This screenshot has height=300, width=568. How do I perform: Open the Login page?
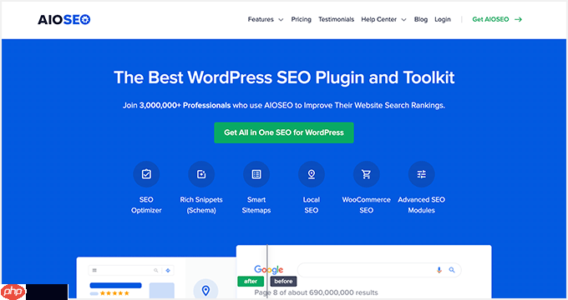[443, 19]
